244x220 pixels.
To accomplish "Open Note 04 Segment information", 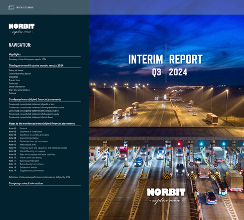I will (x=23, y=138).
